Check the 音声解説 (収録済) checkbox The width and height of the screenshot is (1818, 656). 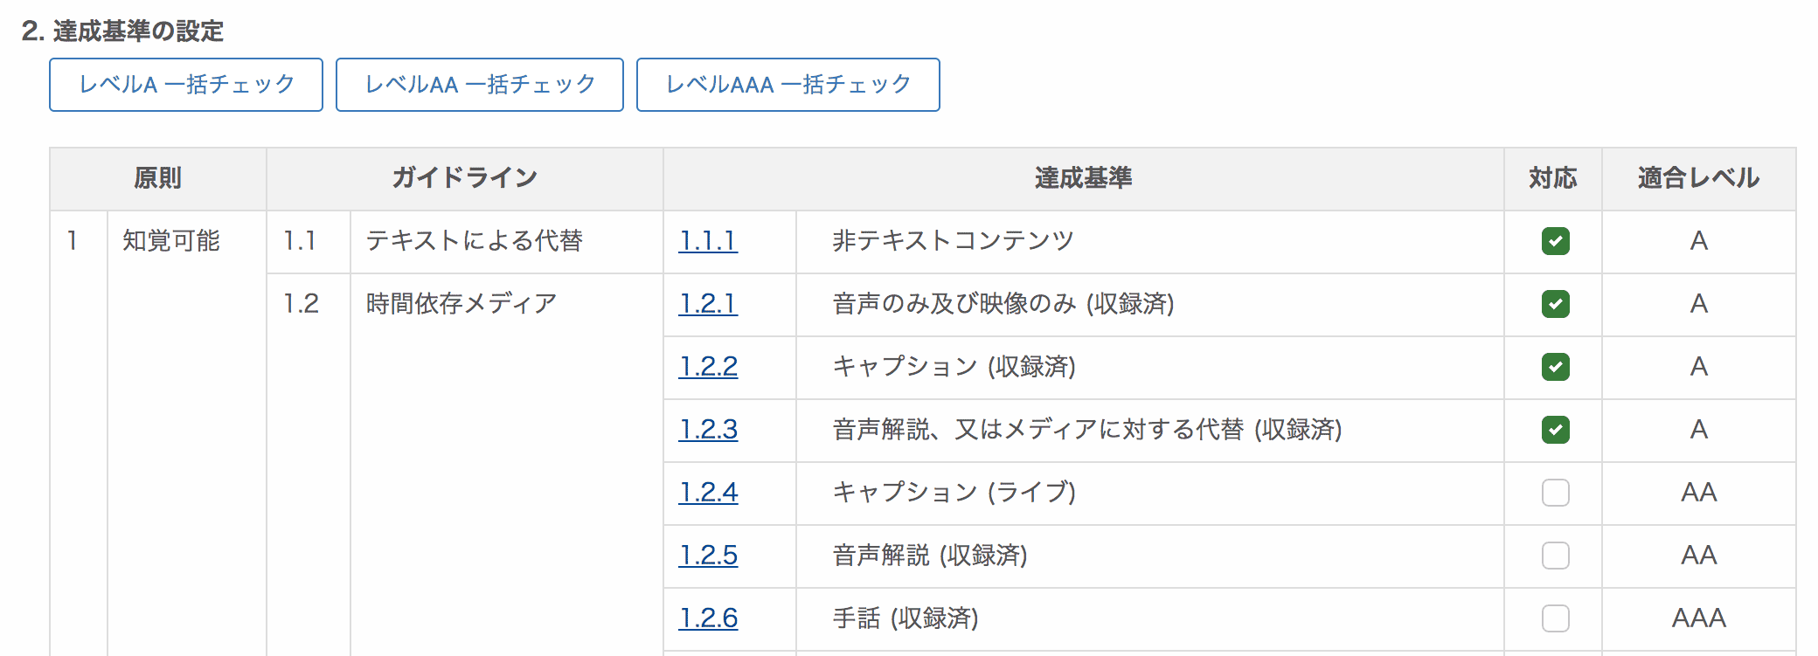[1555, 556]
